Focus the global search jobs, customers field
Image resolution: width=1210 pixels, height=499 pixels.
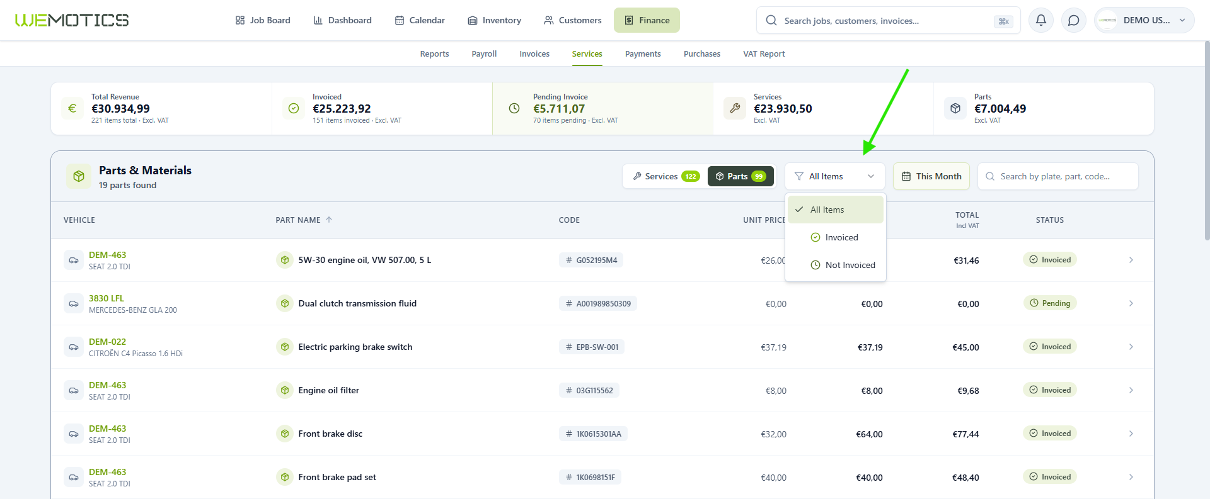pos(888,20)
